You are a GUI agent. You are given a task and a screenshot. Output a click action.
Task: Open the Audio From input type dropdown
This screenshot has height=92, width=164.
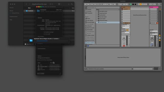click(x=126, y=26)
